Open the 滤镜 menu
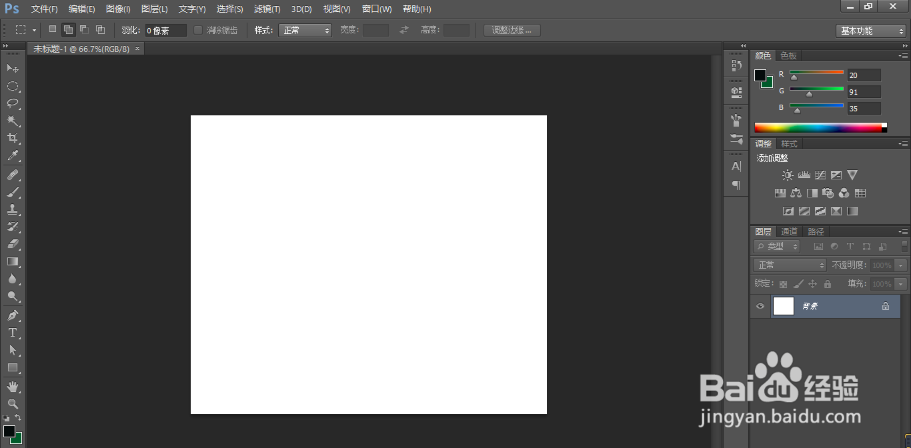911x448 pixels. (267, 9)
